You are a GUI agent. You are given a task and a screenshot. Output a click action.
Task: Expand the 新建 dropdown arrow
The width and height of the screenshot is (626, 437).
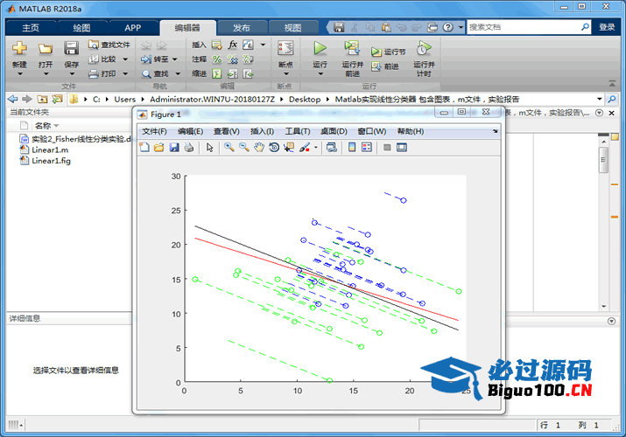click(19, 74)
